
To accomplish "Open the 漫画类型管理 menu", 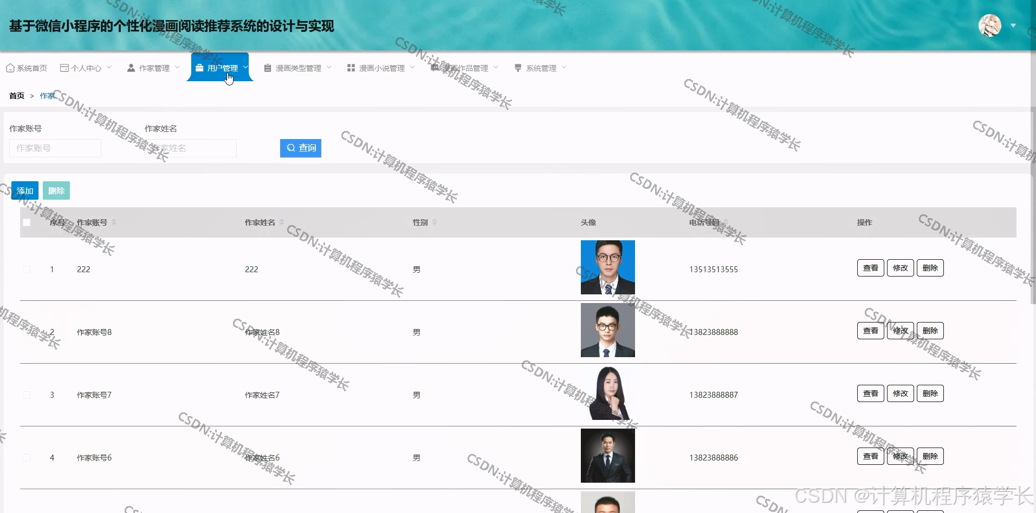I will point(297,68).
